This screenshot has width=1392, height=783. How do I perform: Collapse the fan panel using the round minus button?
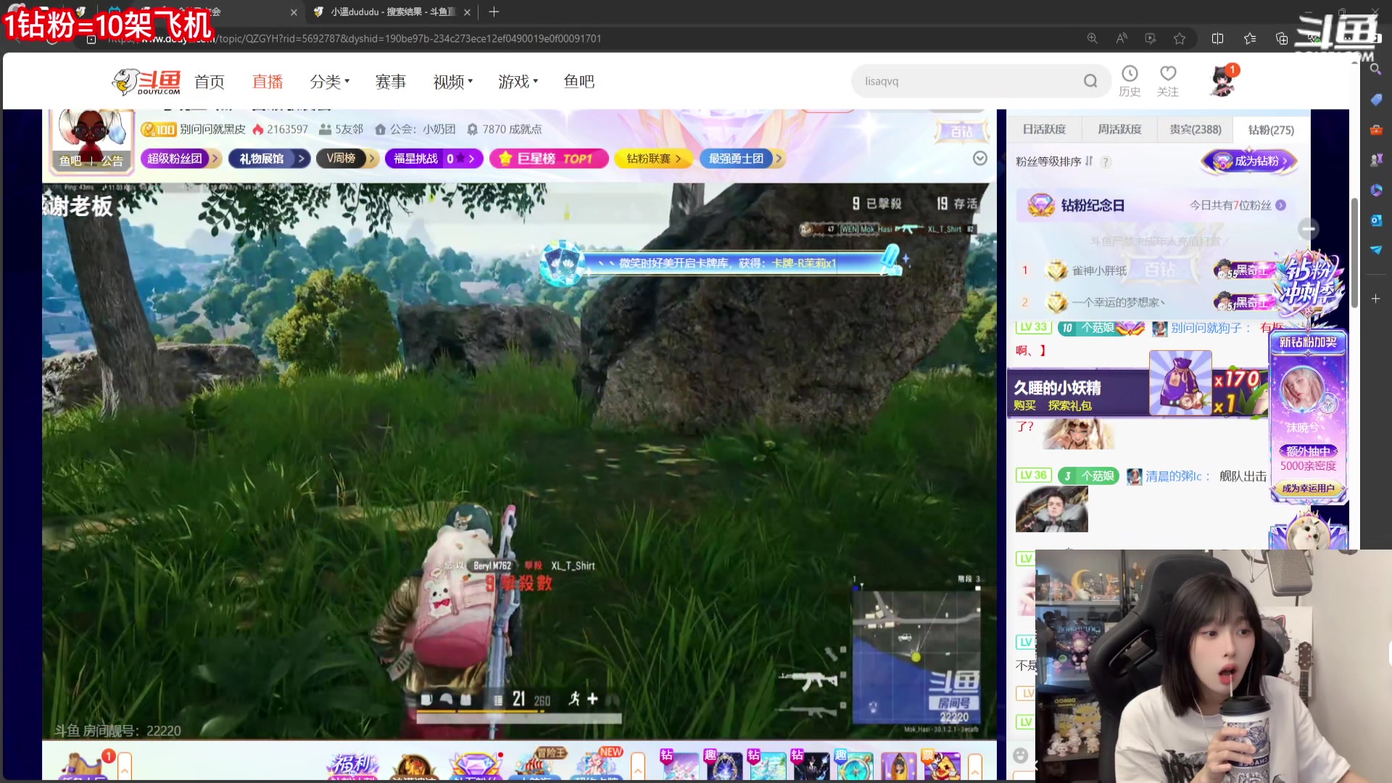[1308, 229]
